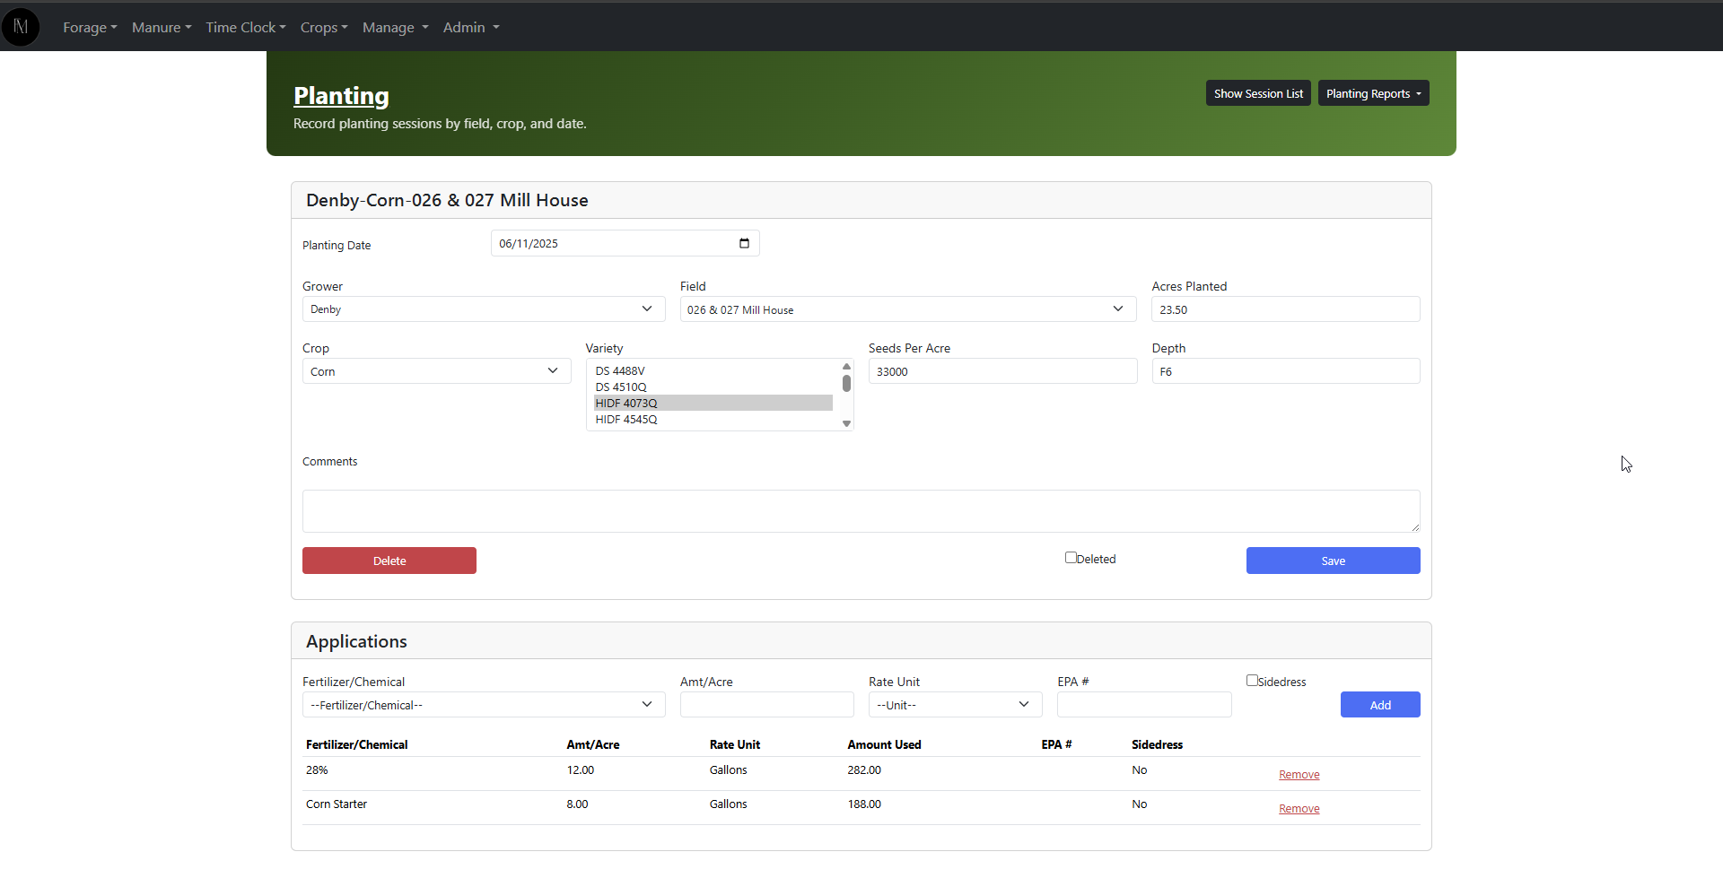Expand the Grower dropdown
1723x878 pixels.
pyautogui.click(x=484, y=309)
